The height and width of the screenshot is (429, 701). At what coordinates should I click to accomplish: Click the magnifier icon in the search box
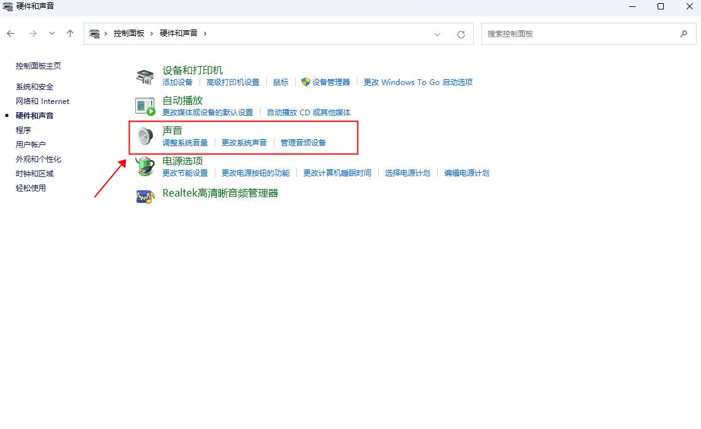[683, 33]
